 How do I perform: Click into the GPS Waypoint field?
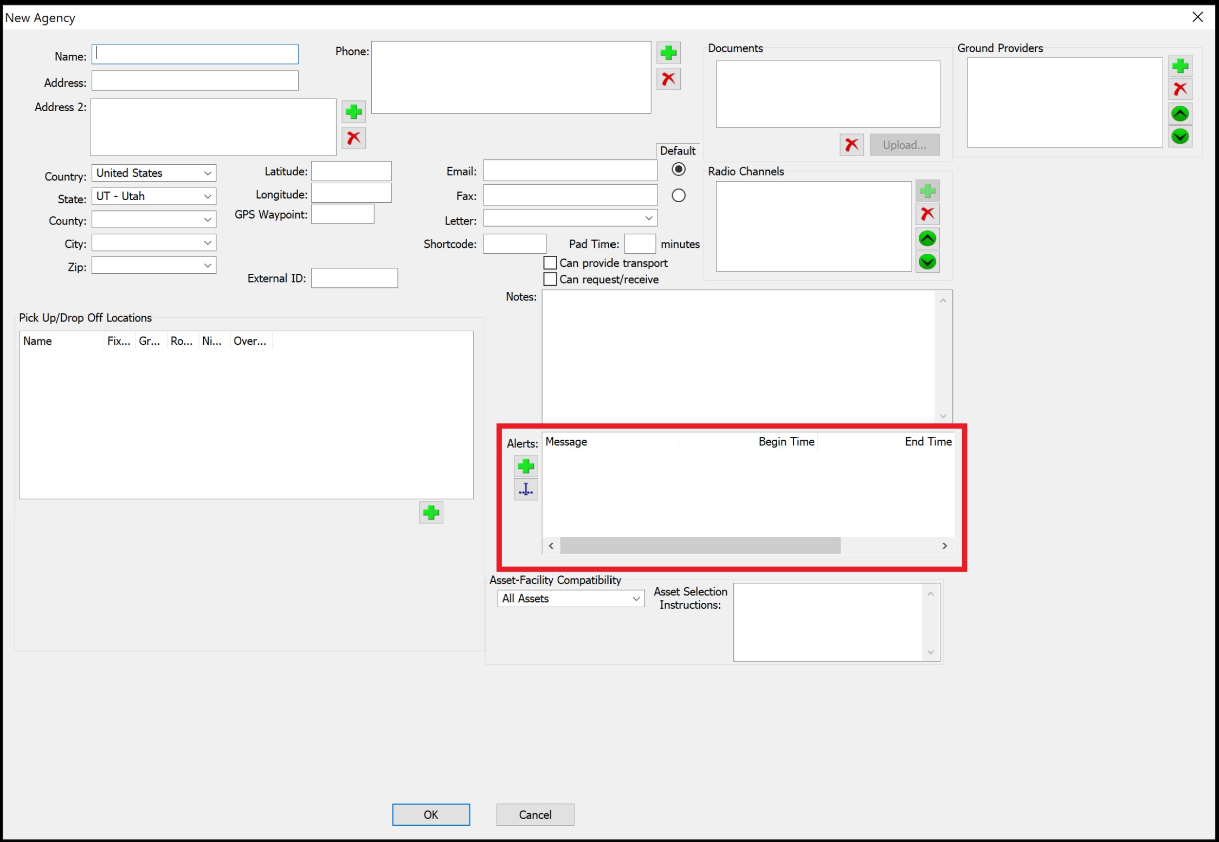[x=343, y=214]
